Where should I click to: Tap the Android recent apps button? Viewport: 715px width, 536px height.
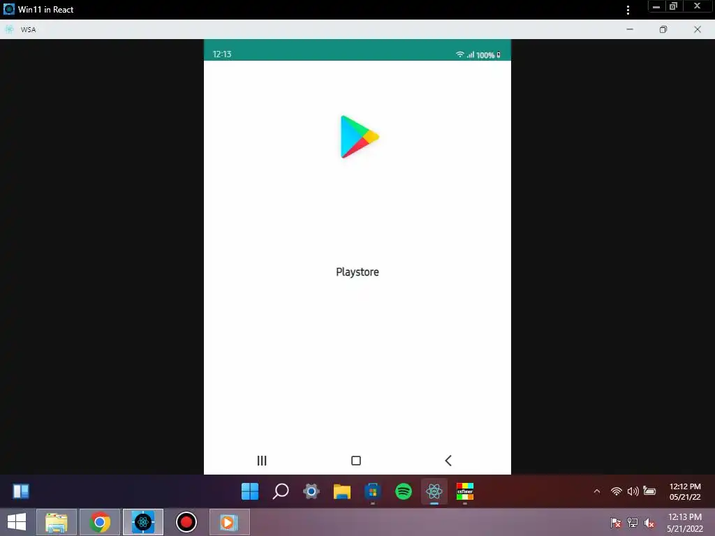pos(262,461)
